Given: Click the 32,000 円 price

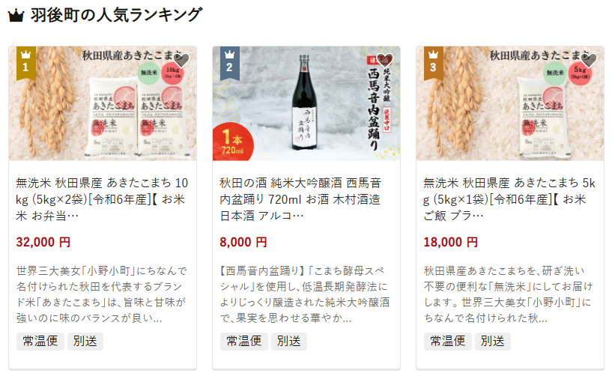Looking at the screenshot, I should [43, 242].
